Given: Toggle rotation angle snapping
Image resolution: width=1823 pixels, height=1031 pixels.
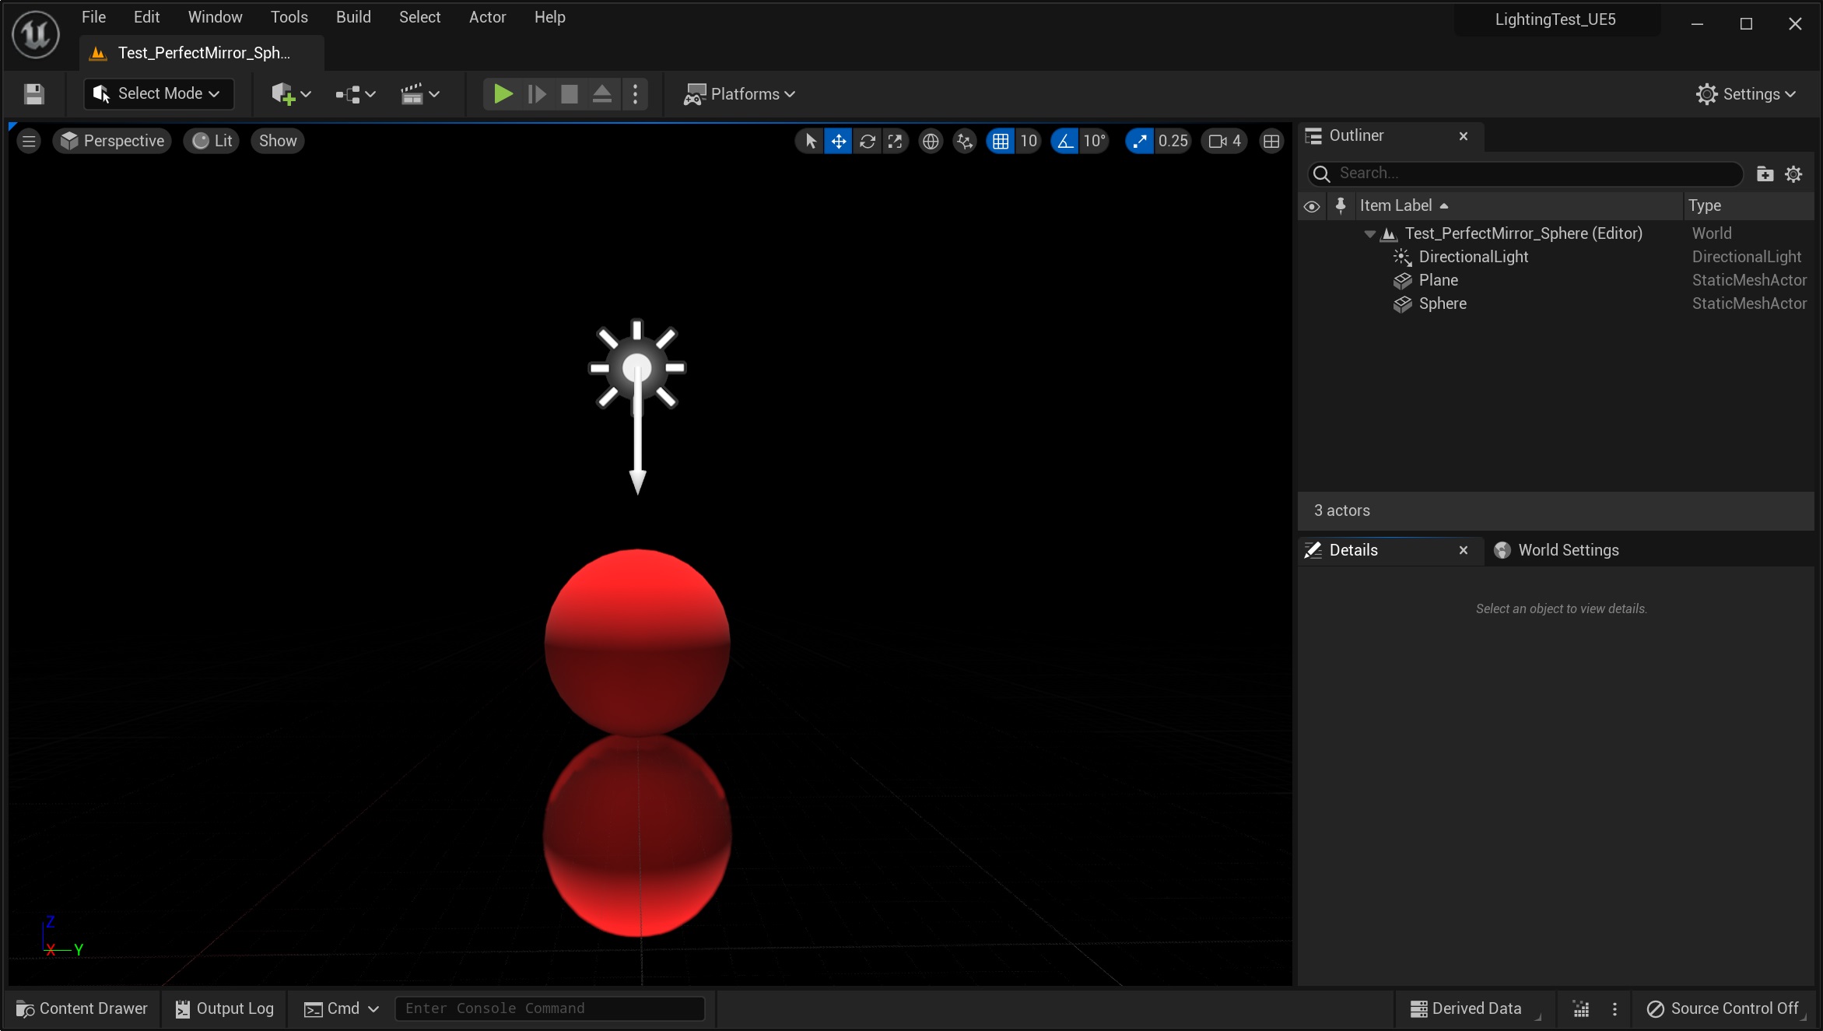Looking at the screenshot, I should point(1064,141).
